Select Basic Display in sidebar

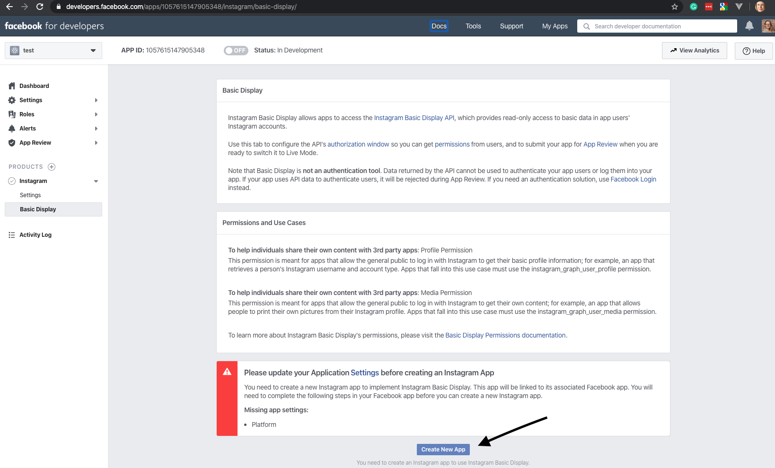[53, 209]
